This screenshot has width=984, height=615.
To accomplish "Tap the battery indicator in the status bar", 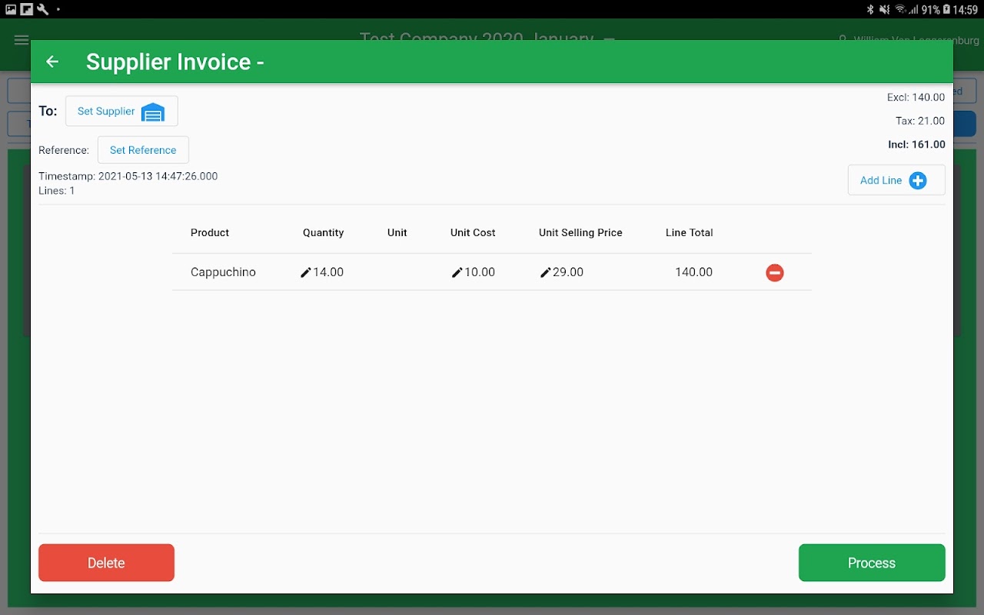I will pyautogui.click(x=946, y=9).
